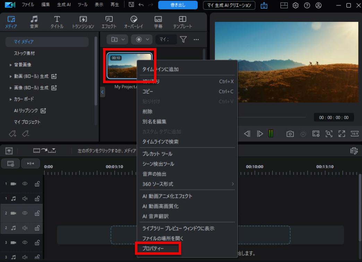Change preview aspect ratio via 16:9 icon
This screenshot has width=362, height=262.
tap(354, 133)
